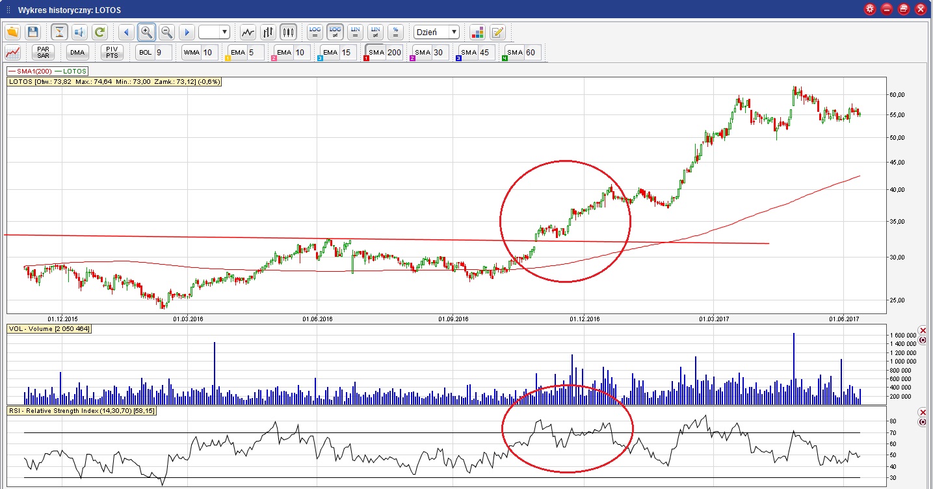The height and width of the screenshot is (489, 933).
Task: Close the RSI indicator panel
Action: 922,413
